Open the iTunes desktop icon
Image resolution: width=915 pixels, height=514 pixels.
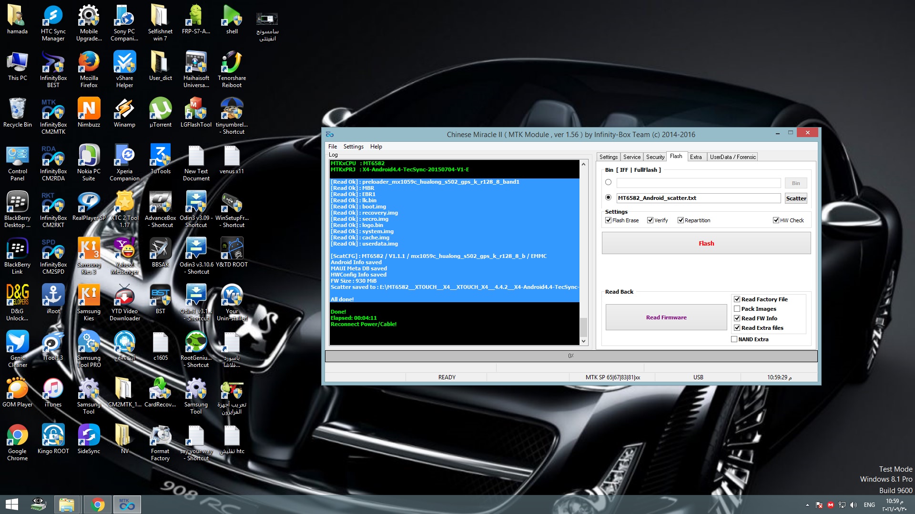[x=53, y=393]
